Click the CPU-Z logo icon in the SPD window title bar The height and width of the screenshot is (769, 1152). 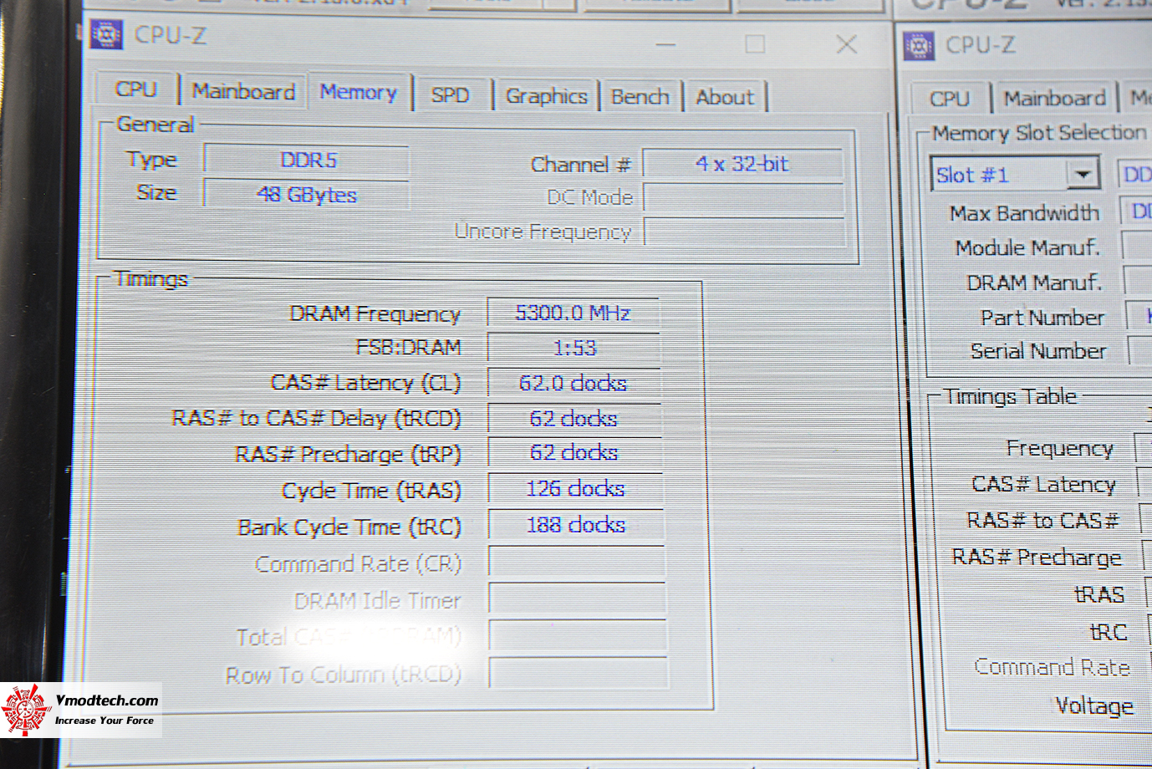[x=919, y=46]
